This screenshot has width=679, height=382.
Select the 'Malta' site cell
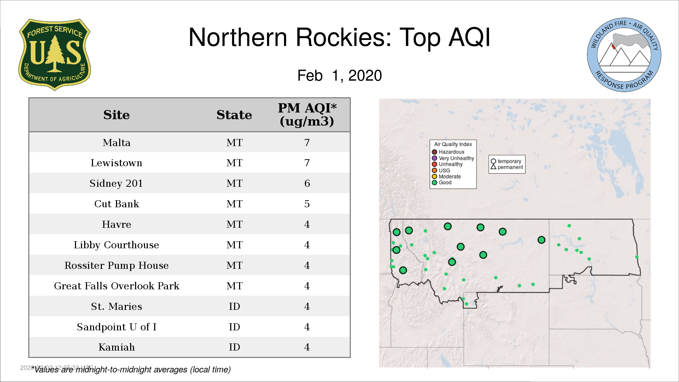(x=116, y=143)
